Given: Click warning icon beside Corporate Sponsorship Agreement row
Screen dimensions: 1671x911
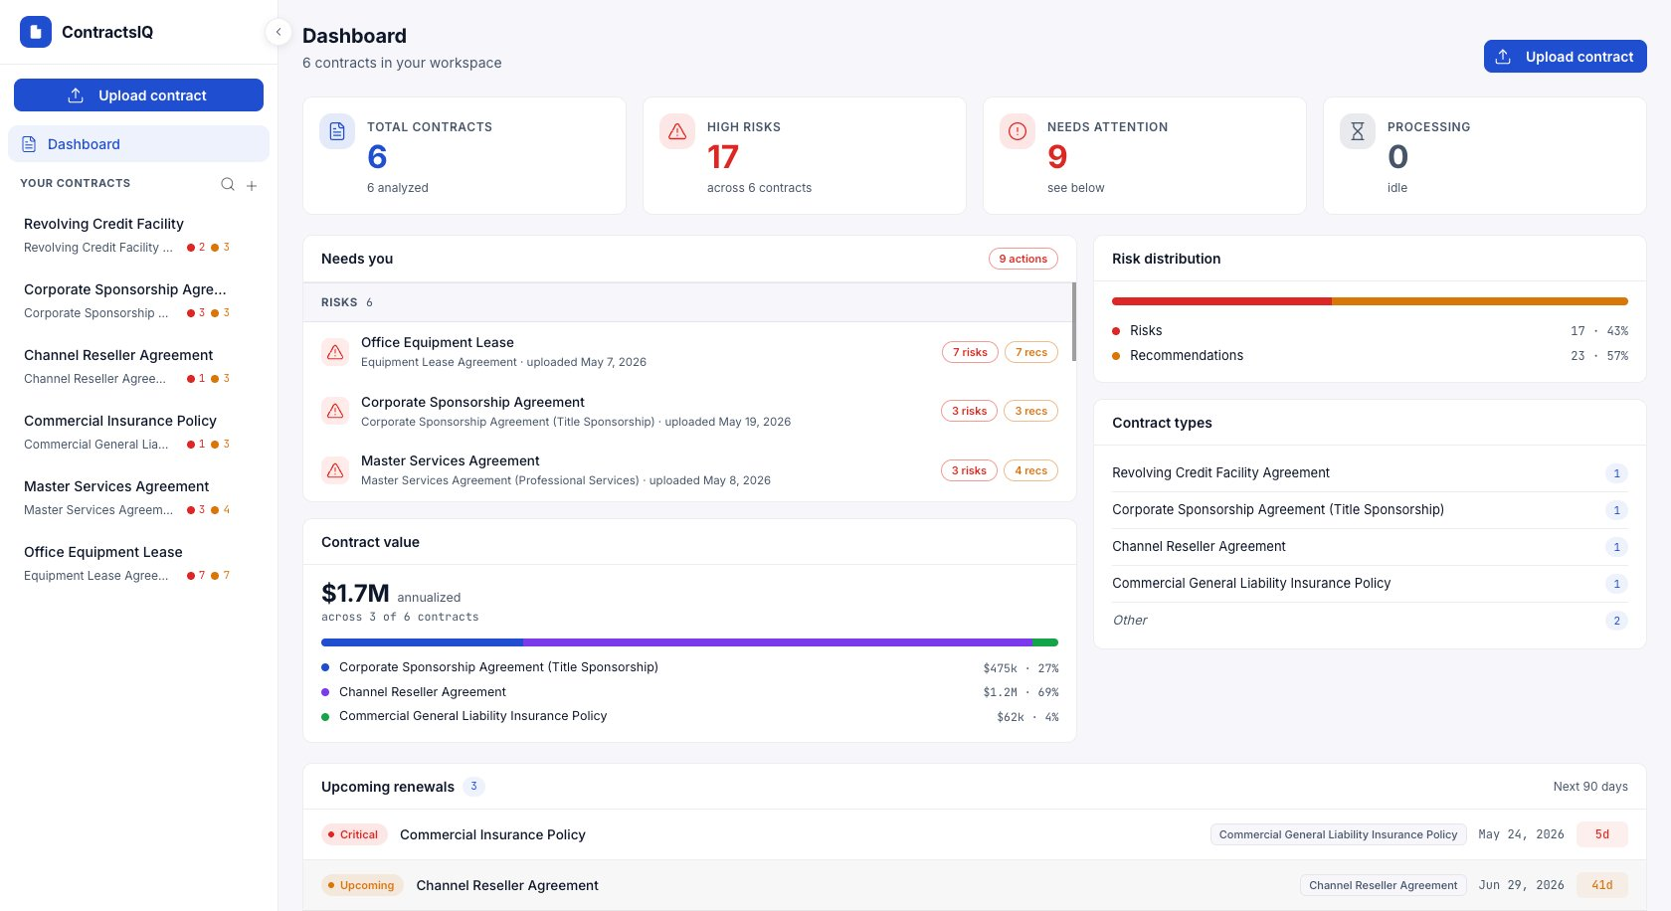Looking at the screenshot, I should pos(335,411).
